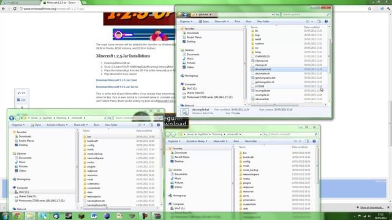
Task: Open Steam from the taskbar
Action: pos(69,216)
